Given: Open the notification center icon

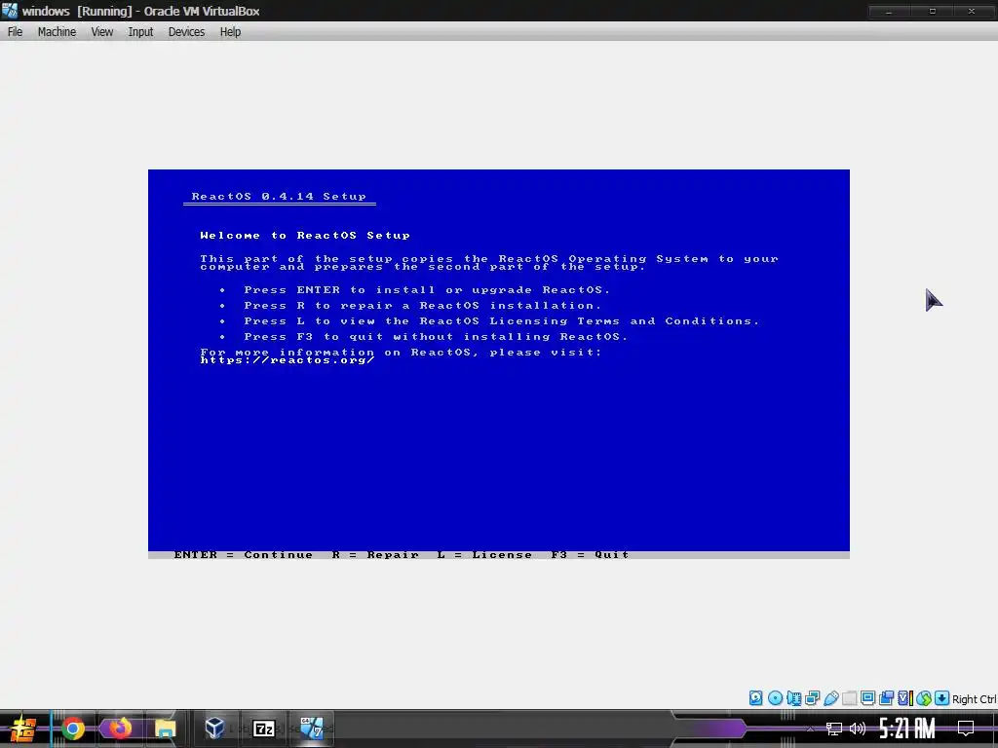Looking at the screenshot, I should coord(966,729).
